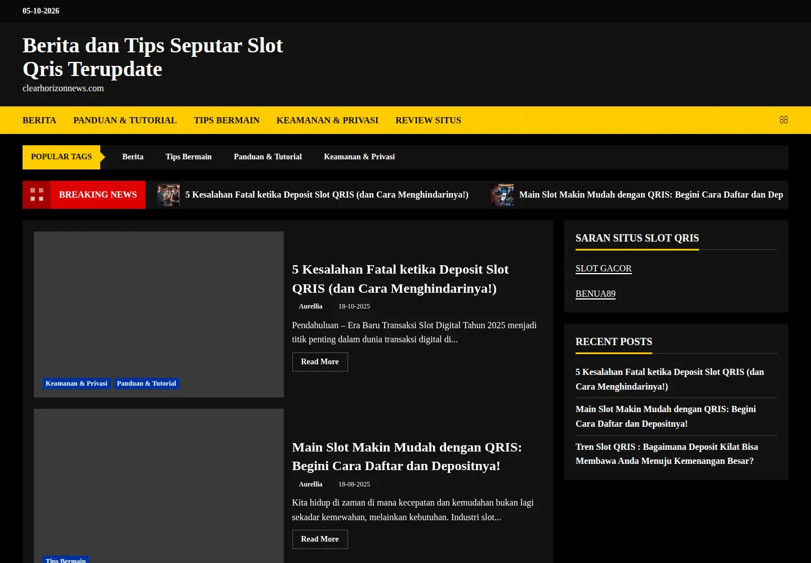Read More on '5 Kesalahan Fatal' article
The height and width of the screenshot is (563, 811).
tap(320, 362)
